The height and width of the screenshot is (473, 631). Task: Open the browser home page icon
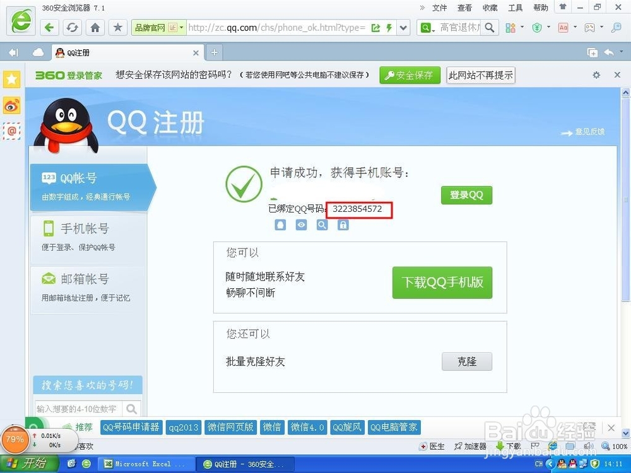pos(95,27)
